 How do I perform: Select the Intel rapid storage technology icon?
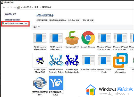tap(40, 83)
